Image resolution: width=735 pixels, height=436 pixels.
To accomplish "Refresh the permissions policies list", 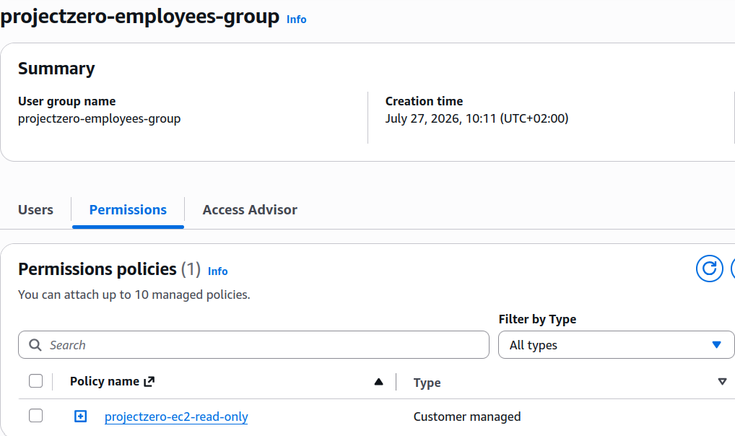I will 709,269.
